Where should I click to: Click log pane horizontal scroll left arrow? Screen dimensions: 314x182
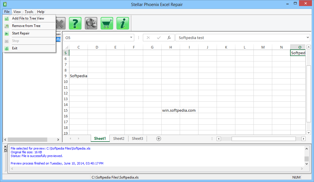(12, 169)
